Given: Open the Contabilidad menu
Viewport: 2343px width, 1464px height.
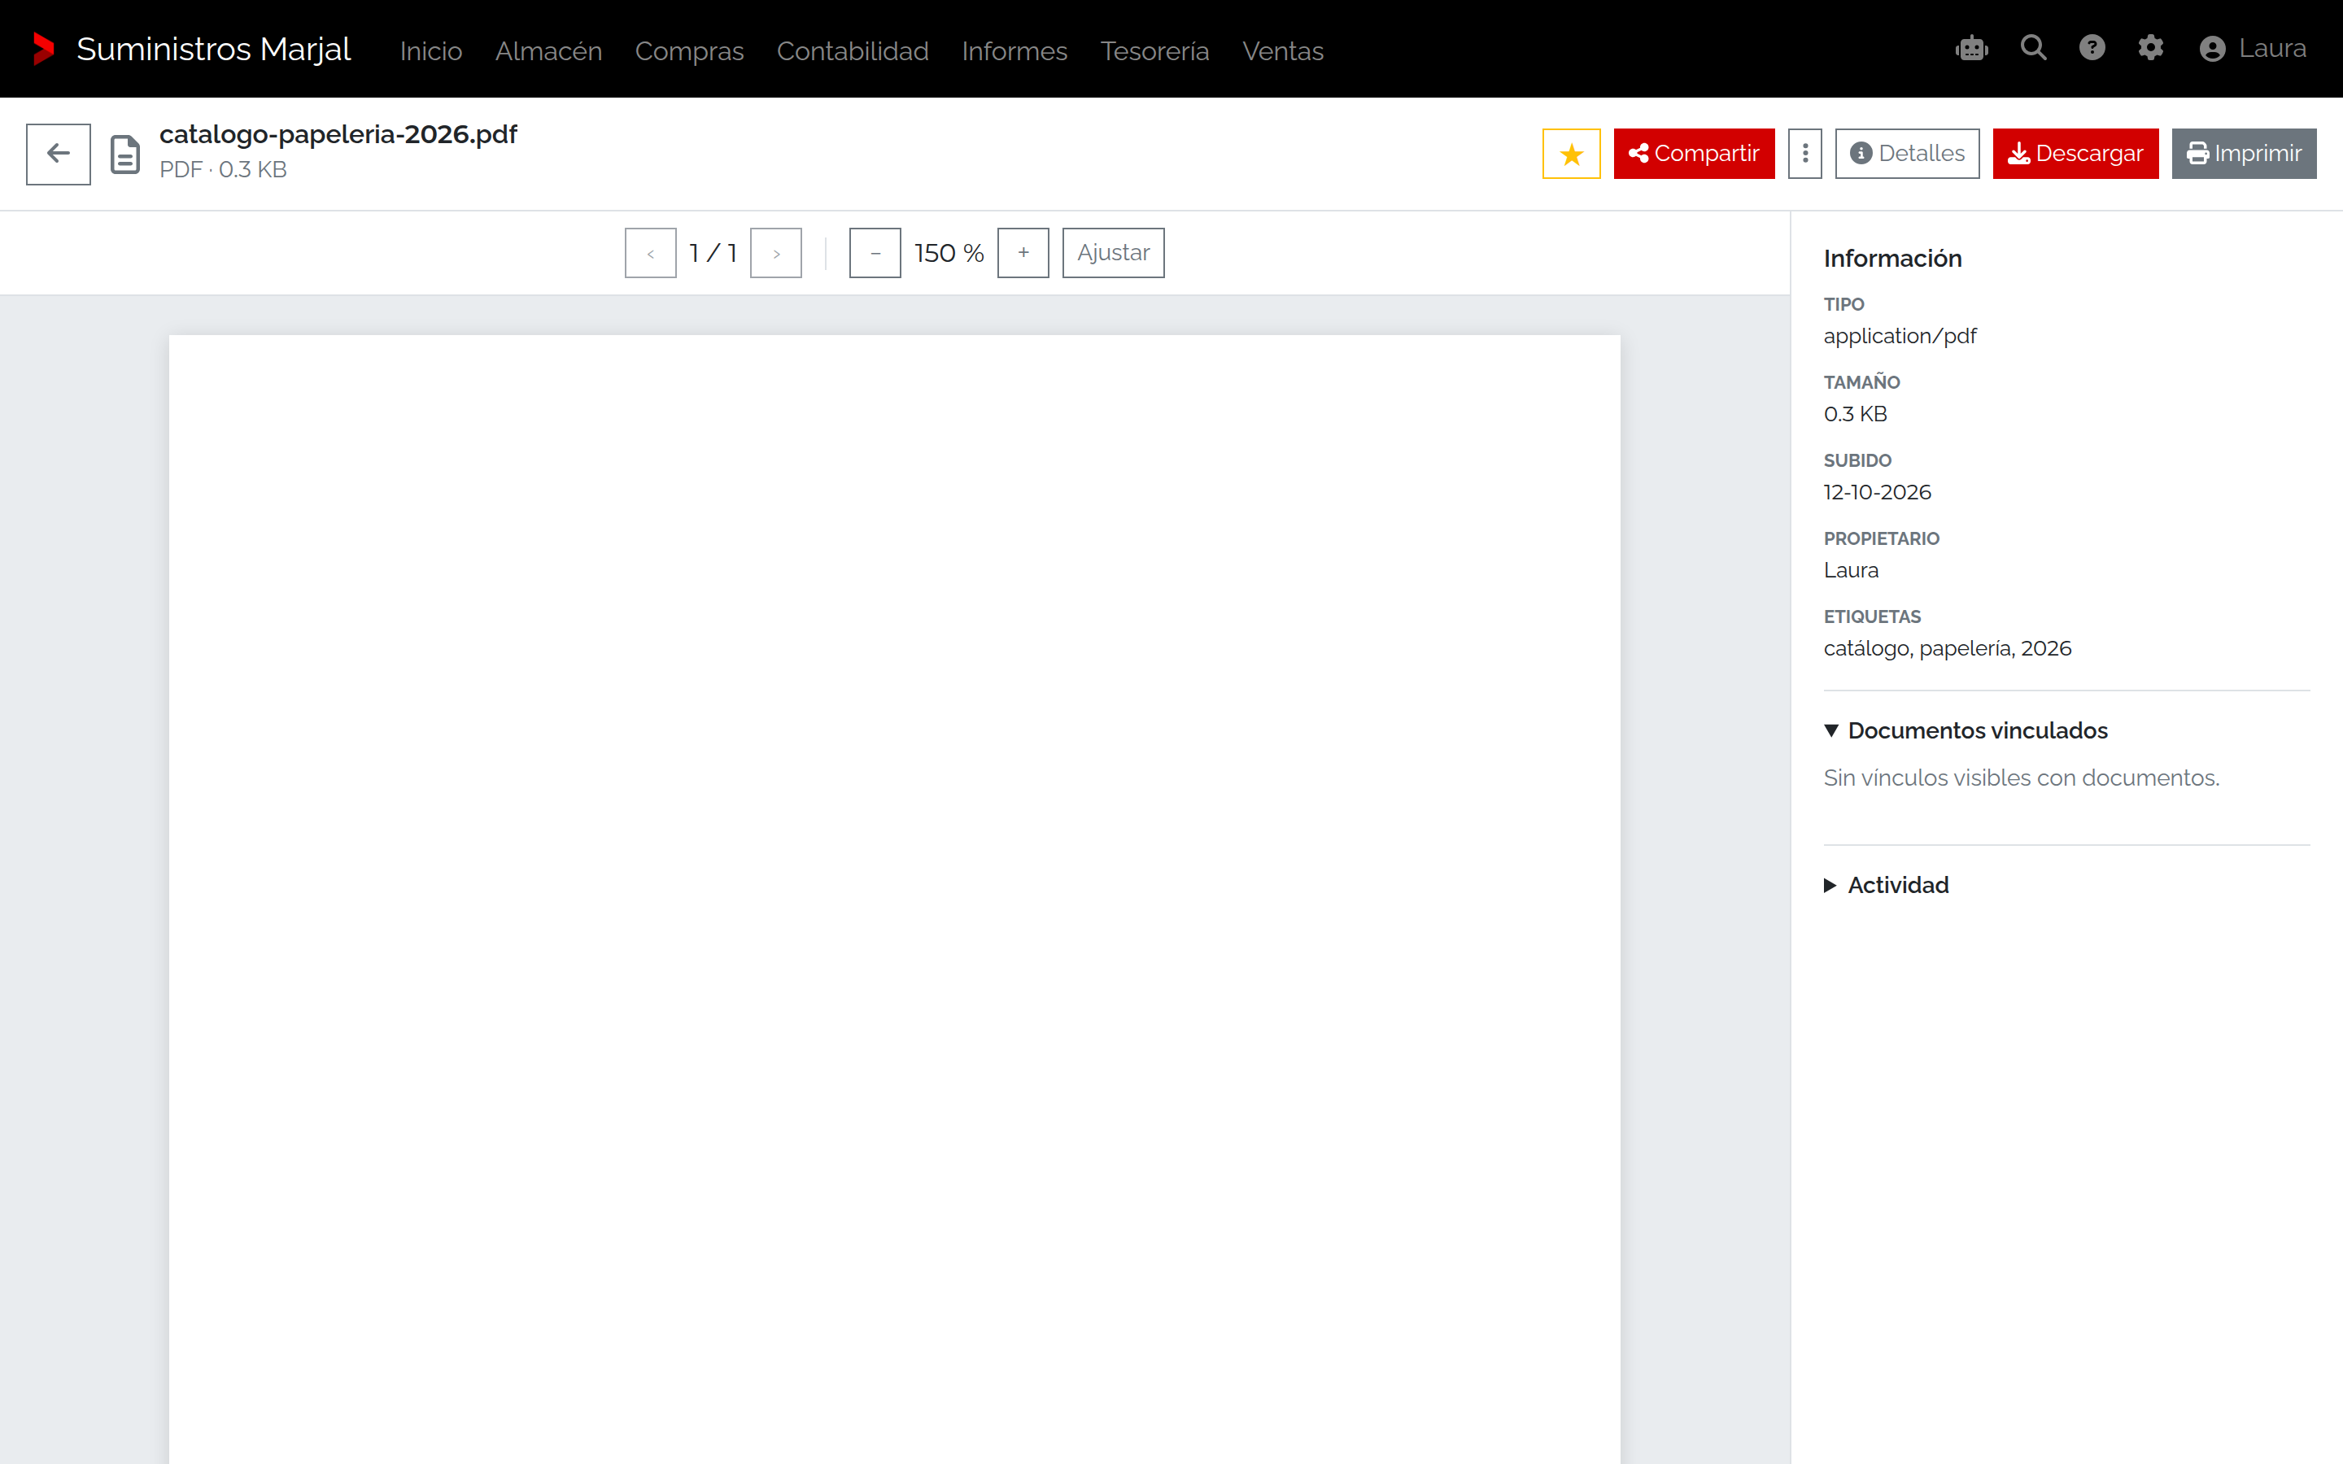Looking at the screenshot, I should (853, 50).
